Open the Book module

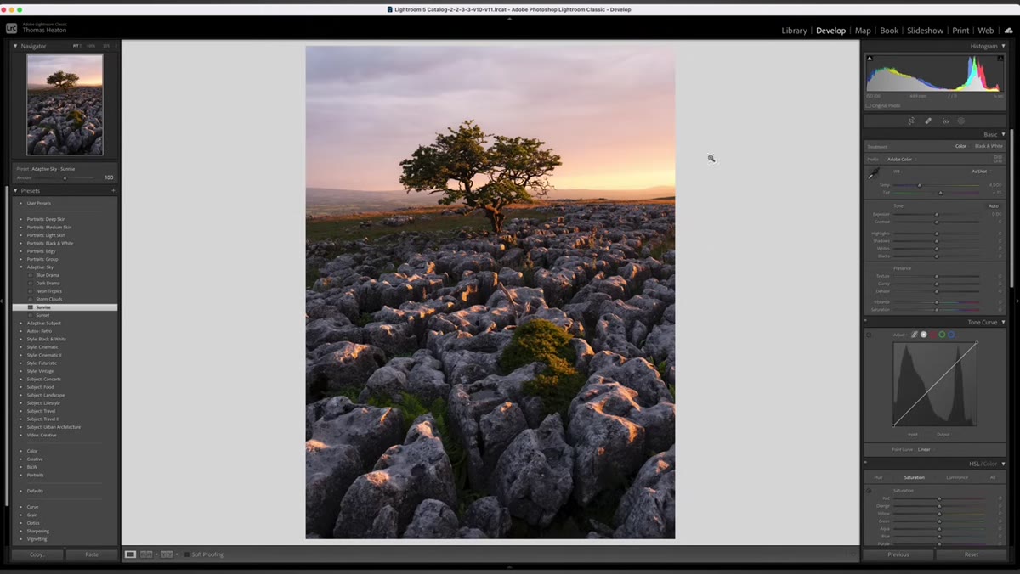coord(889,31)
